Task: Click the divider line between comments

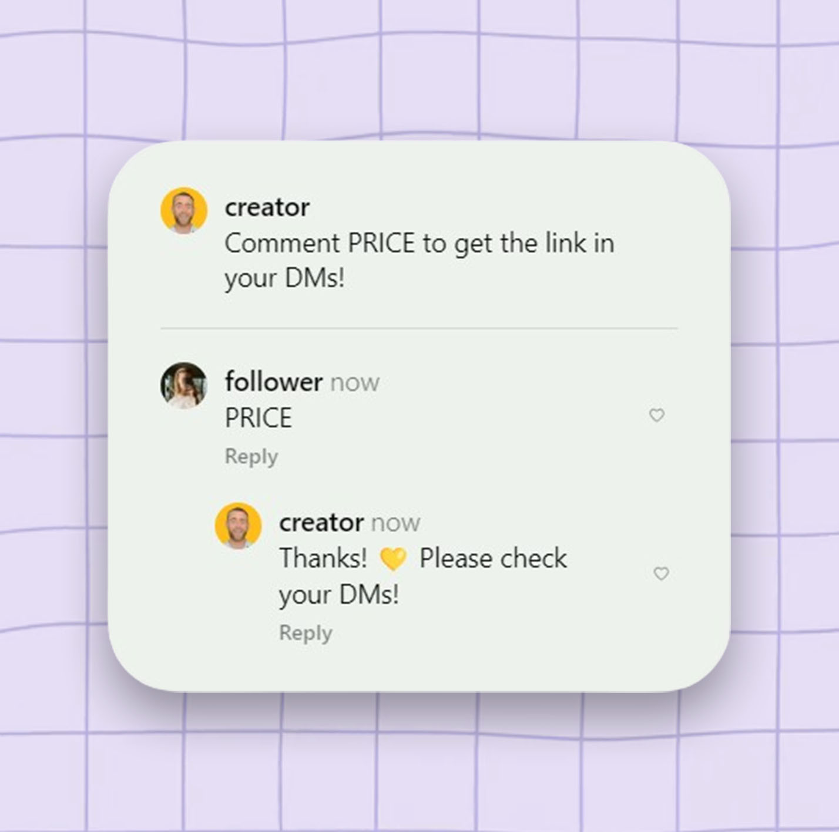Action: coord(419,328)
